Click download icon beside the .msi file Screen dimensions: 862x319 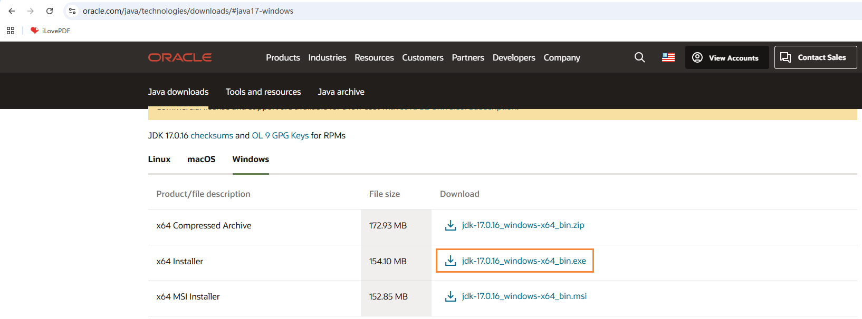[451, 296]
